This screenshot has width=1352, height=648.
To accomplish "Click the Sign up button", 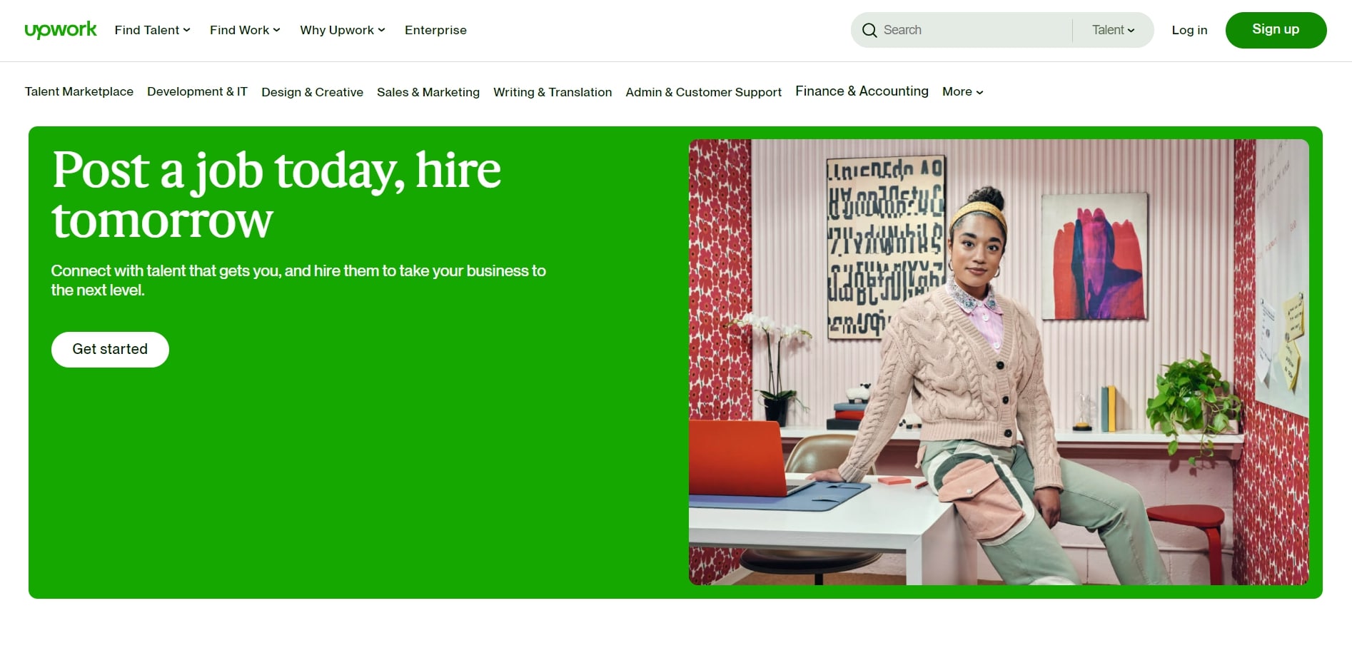I will point(1276,29).
